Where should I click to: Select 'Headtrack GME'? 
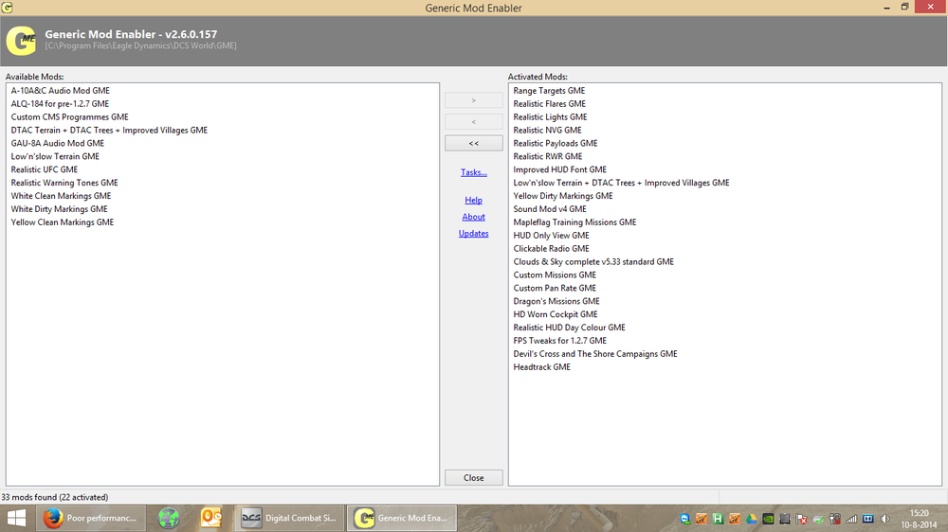point(541,367)
